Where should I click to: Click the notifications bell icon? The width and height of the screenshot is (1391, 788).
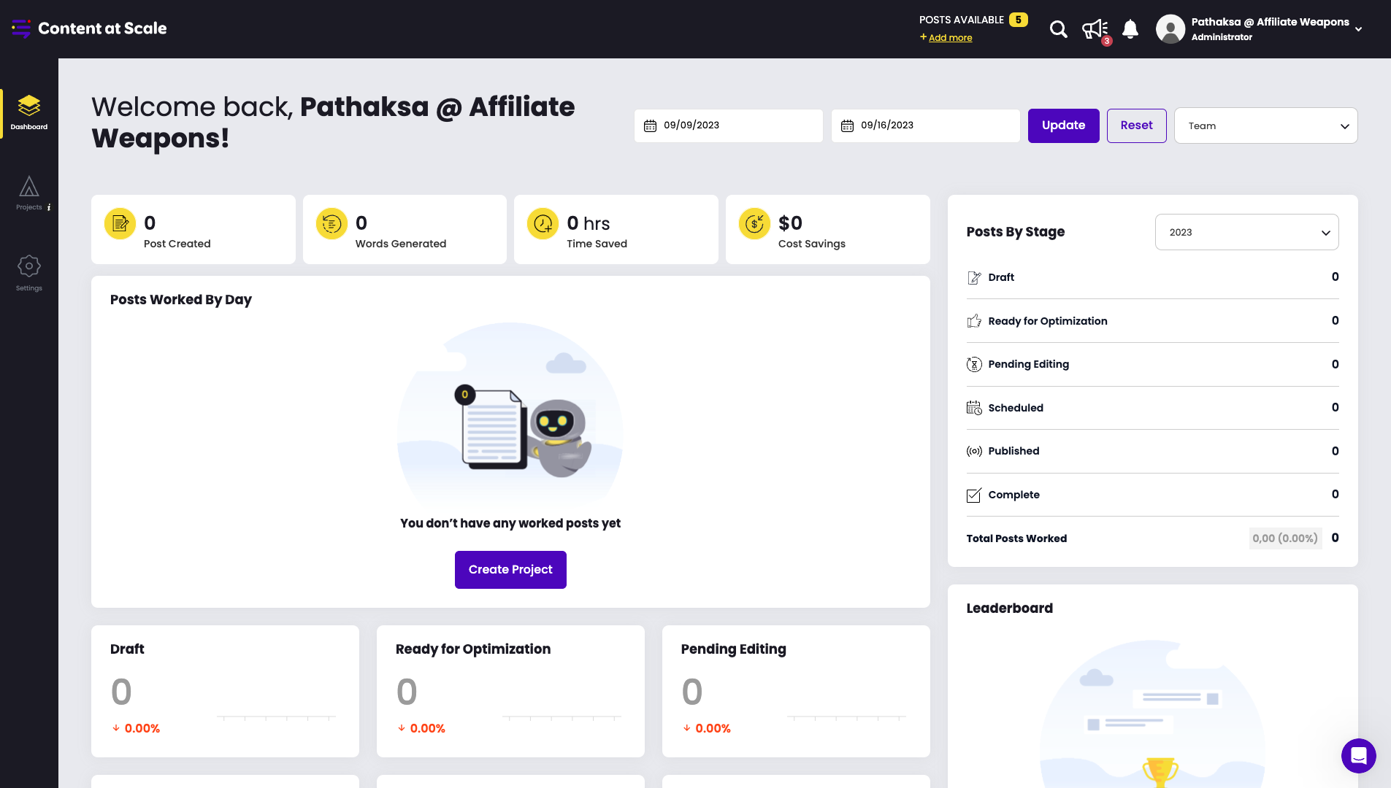tap(1130, 29)
